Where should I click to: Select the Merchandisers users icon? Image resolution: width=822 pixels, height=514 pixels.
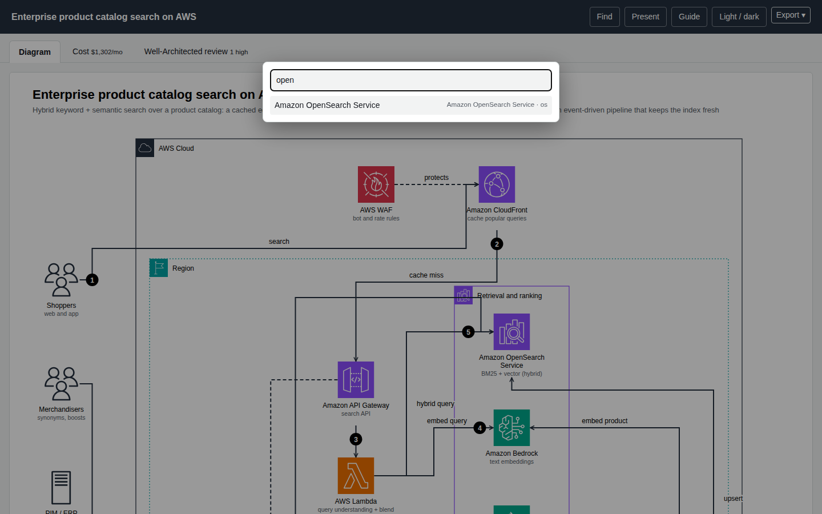click(61, 384)
